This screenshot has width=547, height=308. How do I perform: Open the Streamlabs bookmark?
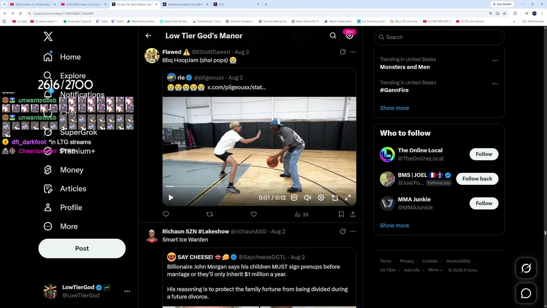(78, 21)
